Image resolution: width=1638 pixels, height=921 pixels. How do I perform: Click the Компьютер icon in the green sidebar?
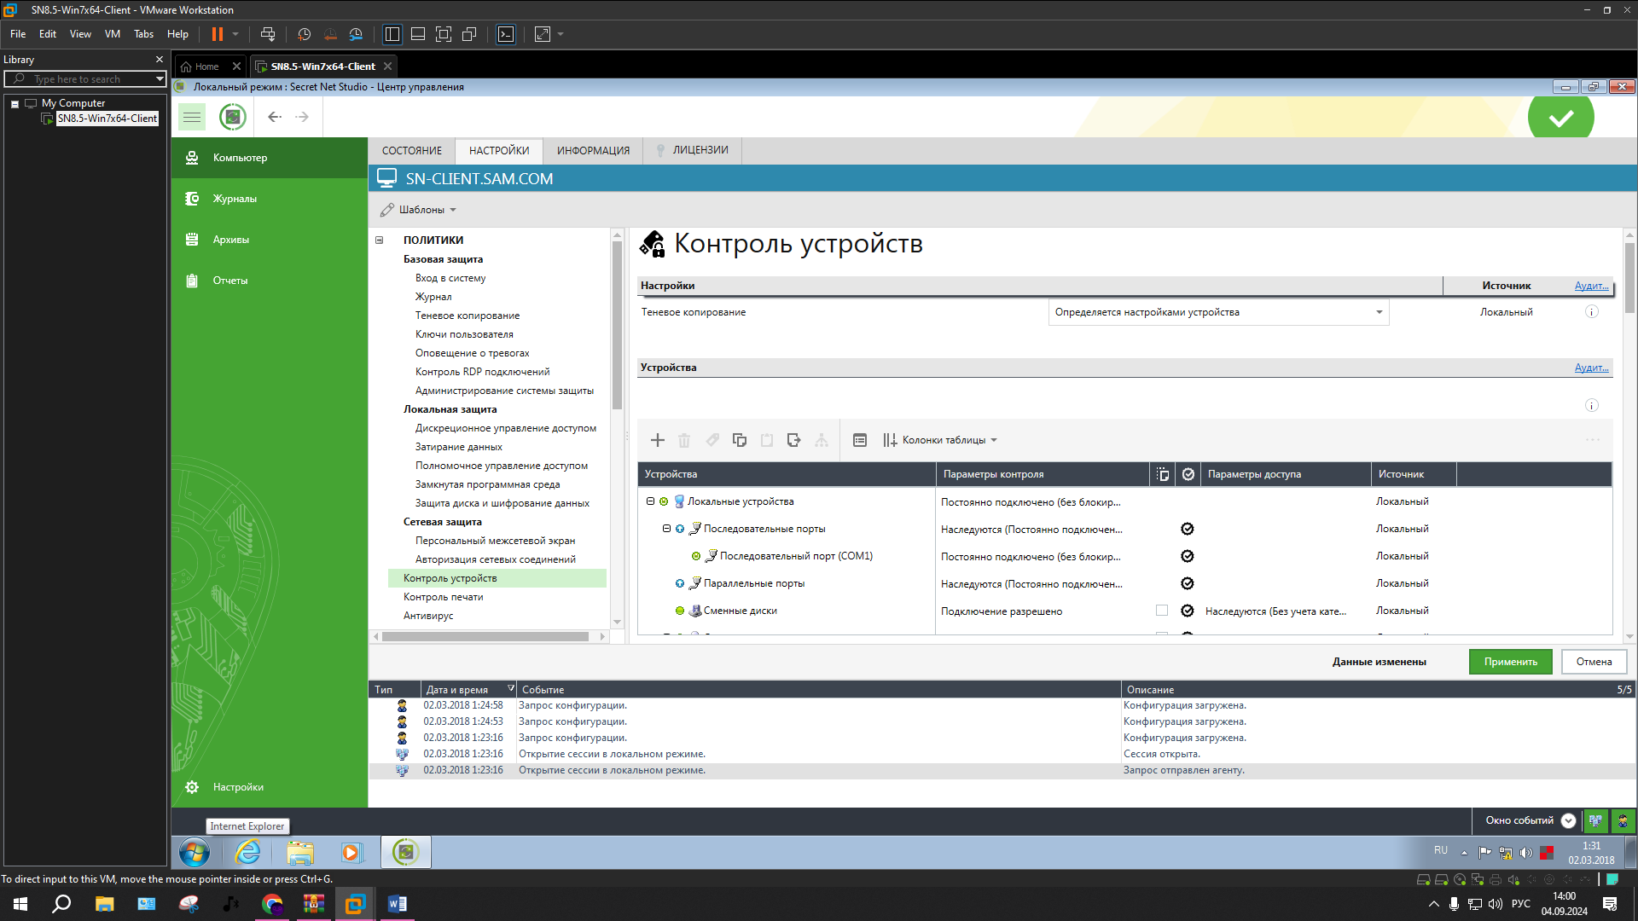click(x=192, y=158)
